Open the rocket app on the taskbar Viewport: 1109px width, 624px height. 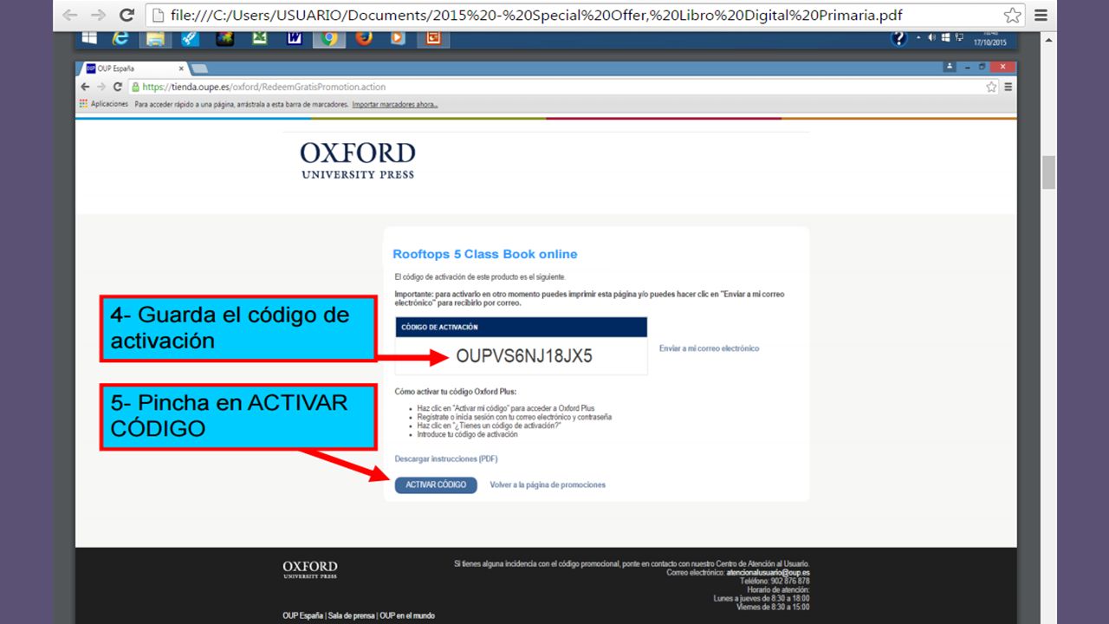coord(191,38)
